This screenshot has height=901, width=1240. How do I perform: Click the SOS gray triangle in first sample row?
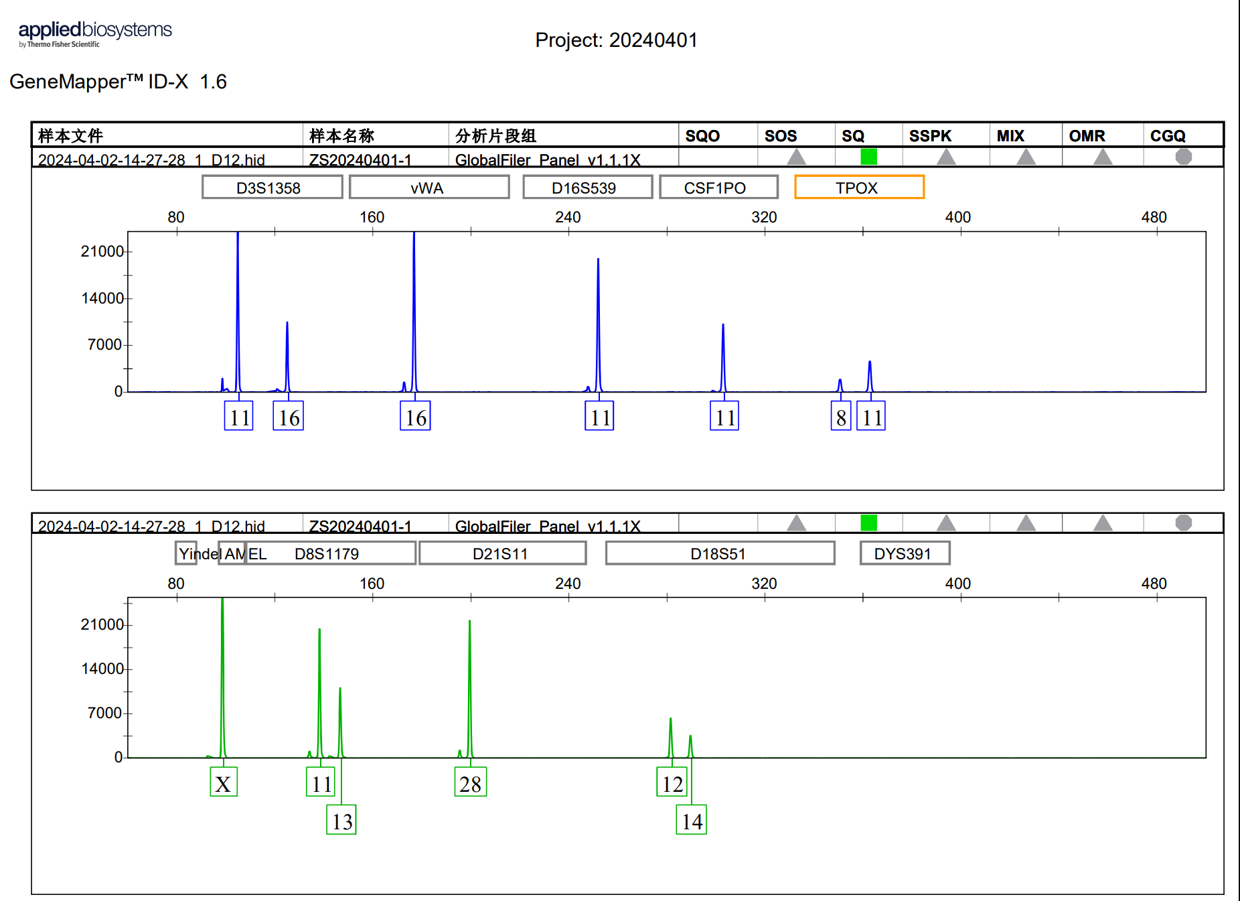click(796, 157)
